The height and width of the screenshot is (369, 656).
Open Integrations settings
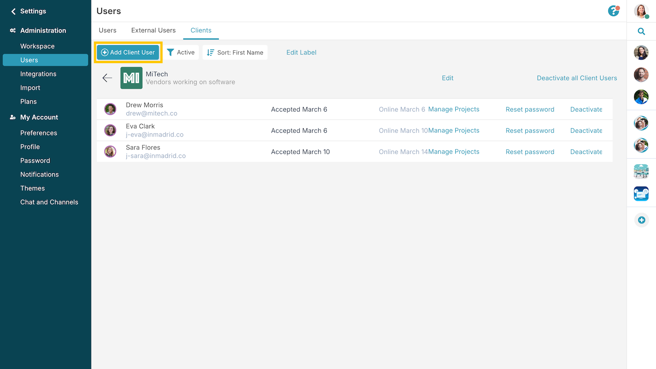tap(38, 74)
